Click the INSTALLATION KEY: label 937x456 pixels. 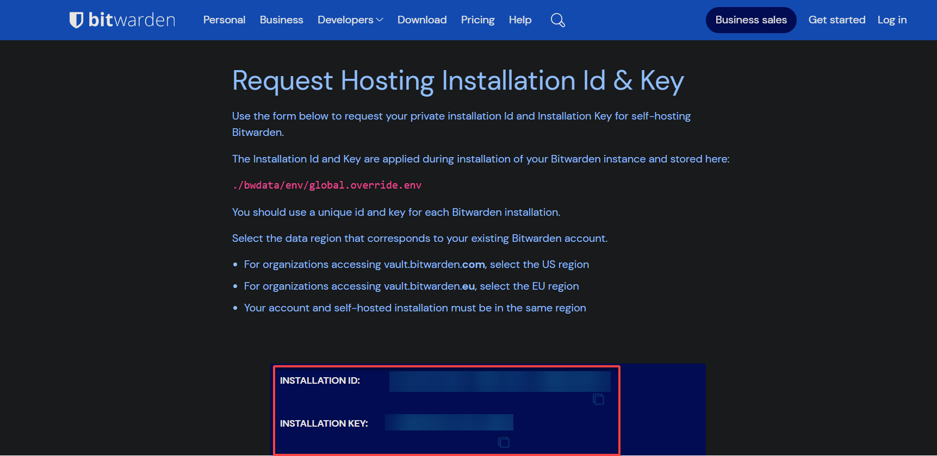click(324, 423)
